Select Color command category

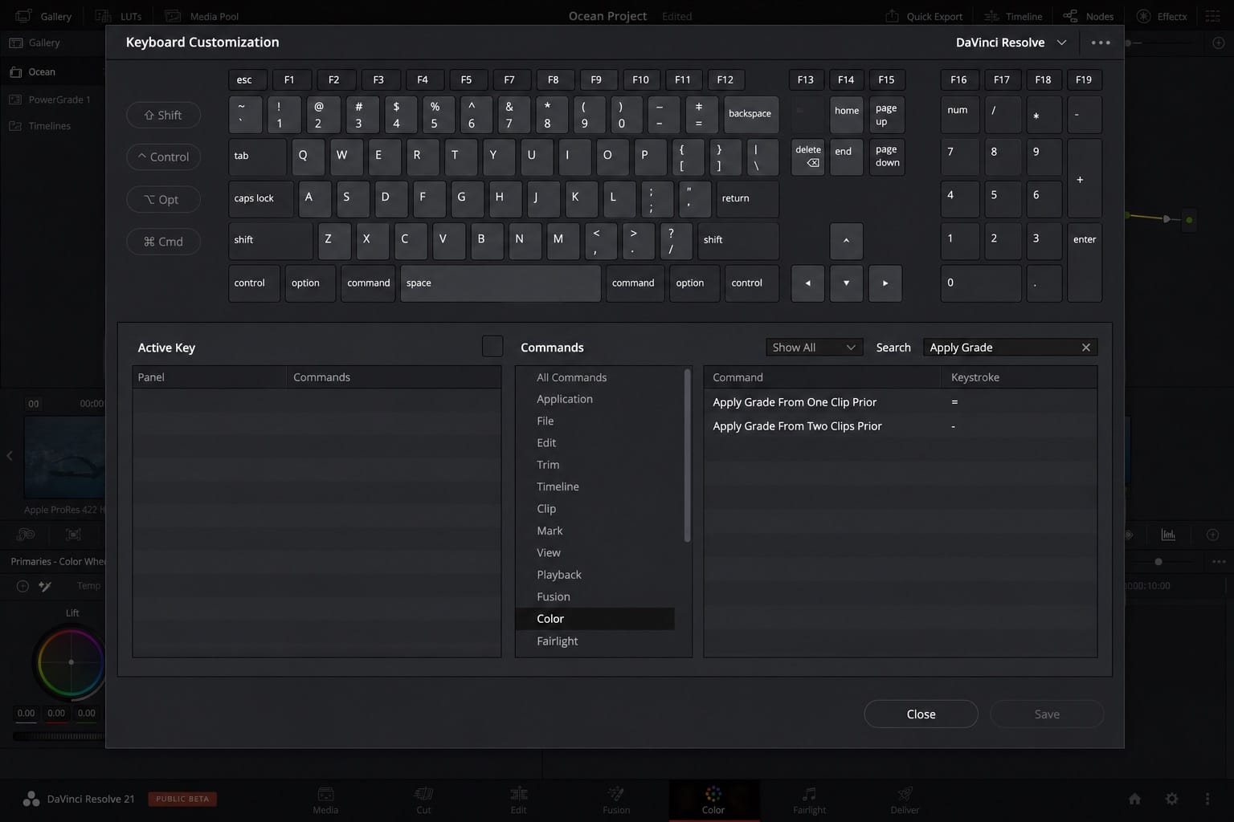(x=595, y=619)
